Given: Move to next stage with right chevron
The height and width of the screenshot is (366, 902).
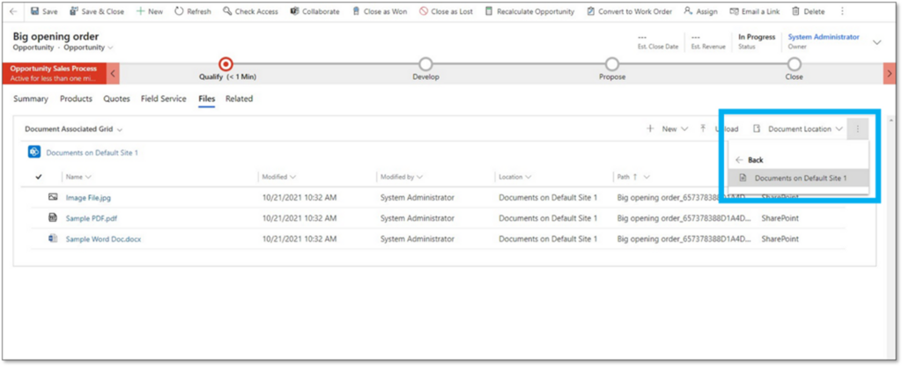Looking at the screenshot, I should [890, 74].
